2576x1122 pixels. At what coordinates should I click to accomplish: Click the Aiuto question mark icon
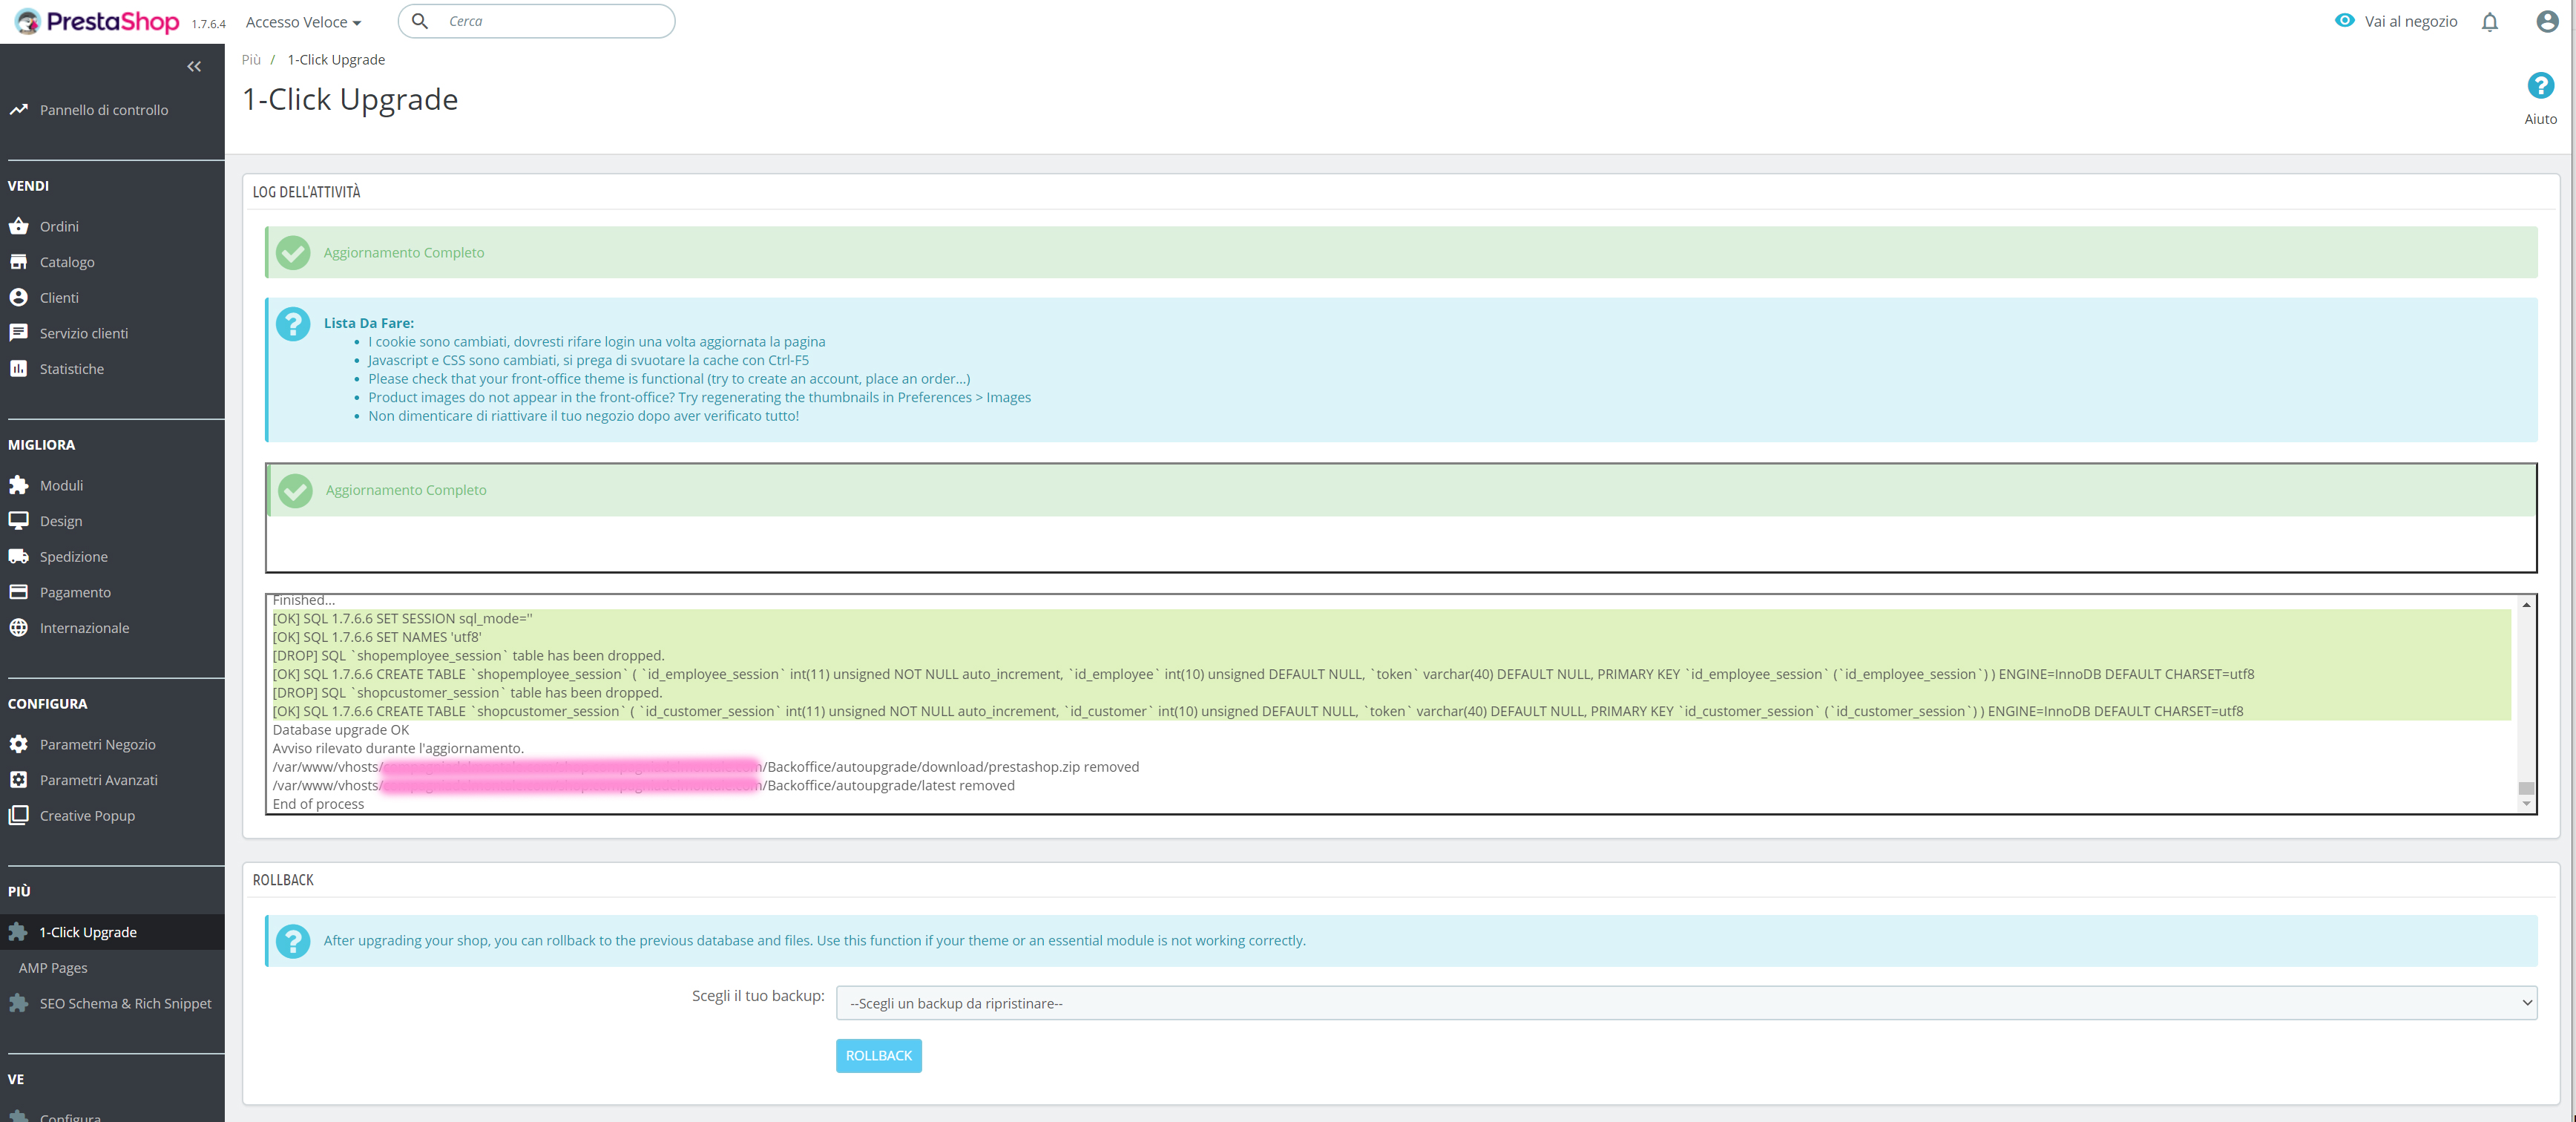2541,86
